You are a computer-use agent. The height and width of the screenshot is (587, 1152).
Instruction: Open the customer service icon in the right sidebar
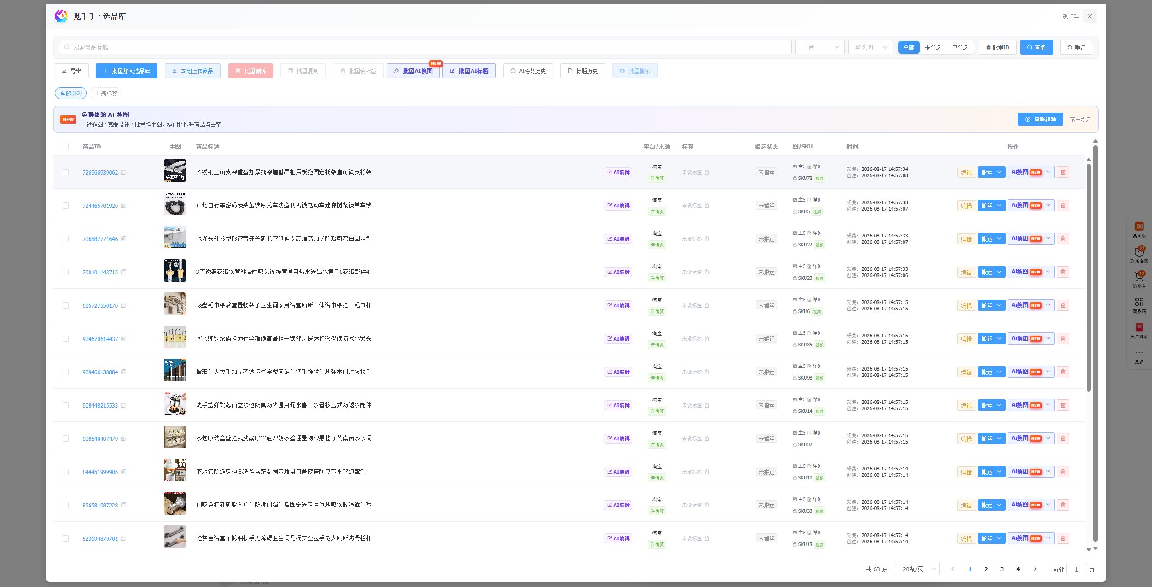(1139, 251)
